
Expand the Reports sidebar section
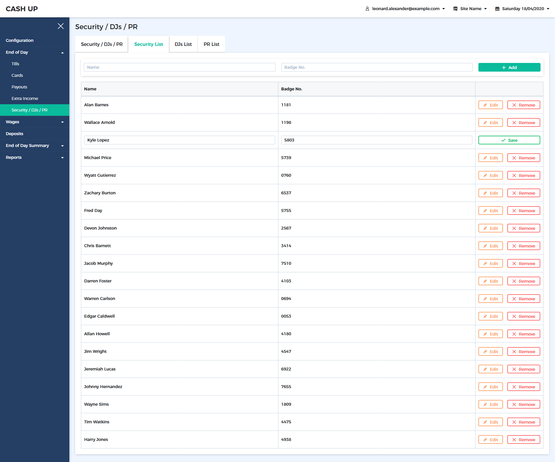pos(62,158)
